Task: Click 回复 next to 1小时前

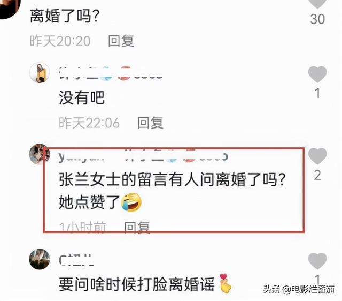Action: [137, 227]
